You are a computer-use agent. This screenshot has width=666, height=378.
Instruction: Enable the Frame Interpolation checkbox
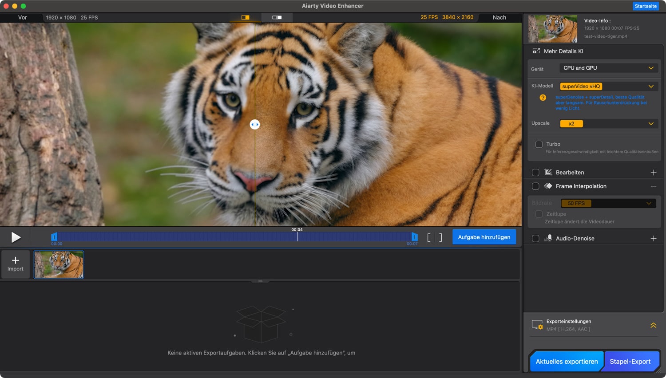(535, 186)
